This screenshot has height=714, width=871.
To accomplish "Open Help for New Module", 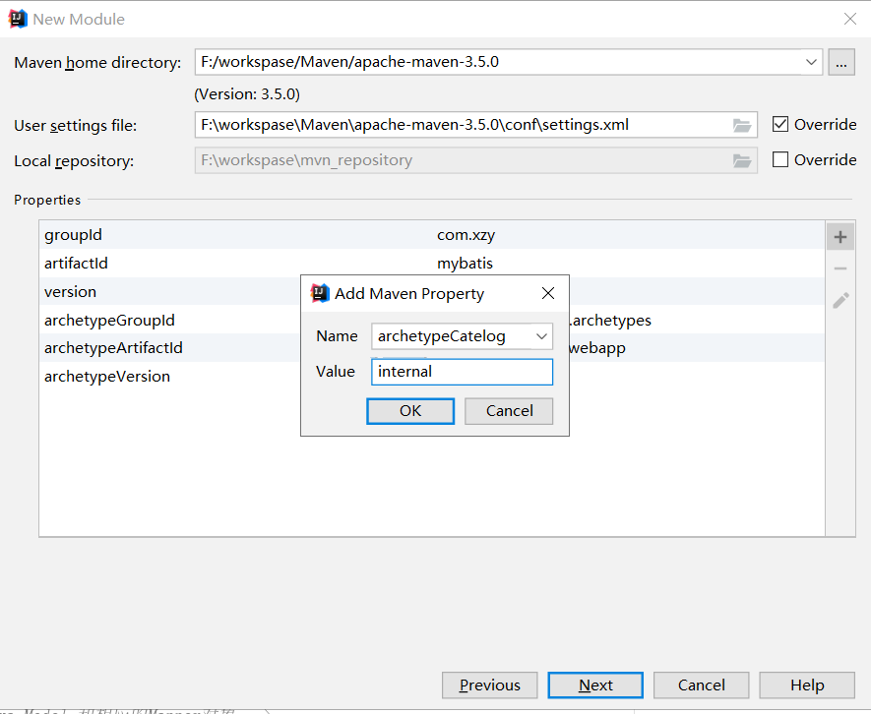I will 807,685.
